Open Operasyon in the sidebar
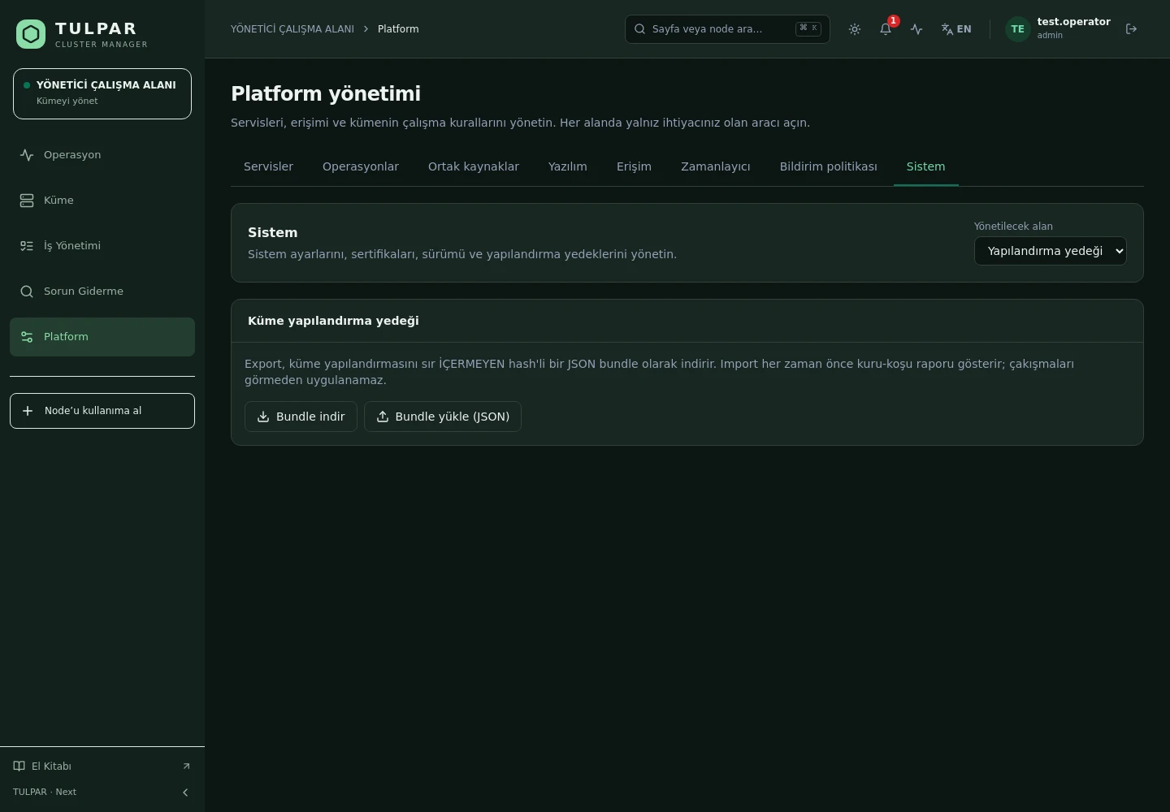The image size is (1170, 812). coord(102,155)
